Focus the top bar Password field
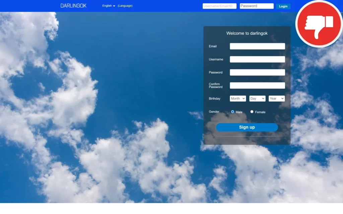 click(x=257, y=6)
